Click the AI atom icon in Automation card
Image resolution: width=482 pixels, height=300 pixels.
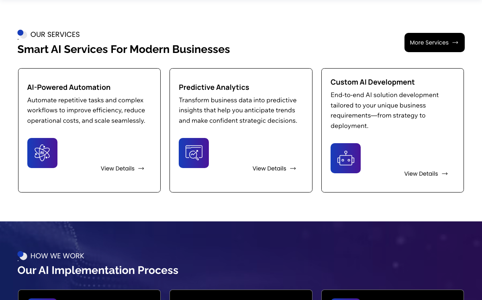[42, 153]
